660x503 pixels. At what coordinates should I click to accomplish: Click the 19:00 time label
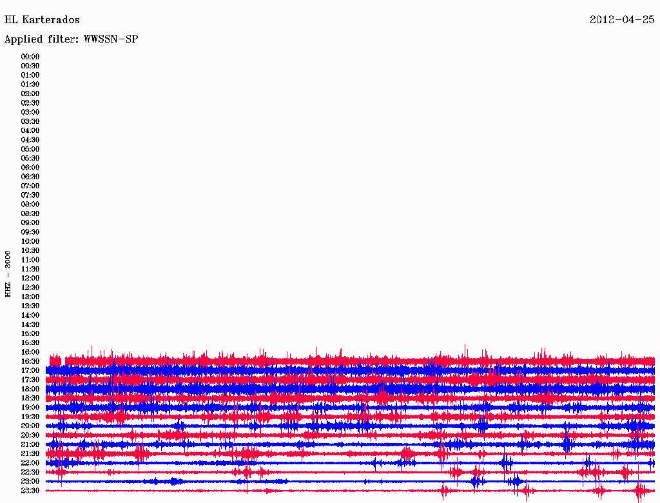click(x=30, y=408)
